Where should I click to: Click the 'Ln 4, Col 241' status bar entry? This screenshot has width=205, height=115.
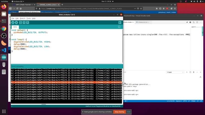[x=171, y=101]
